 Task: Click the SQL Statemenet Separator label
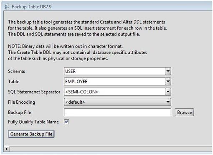click(34, 92)
